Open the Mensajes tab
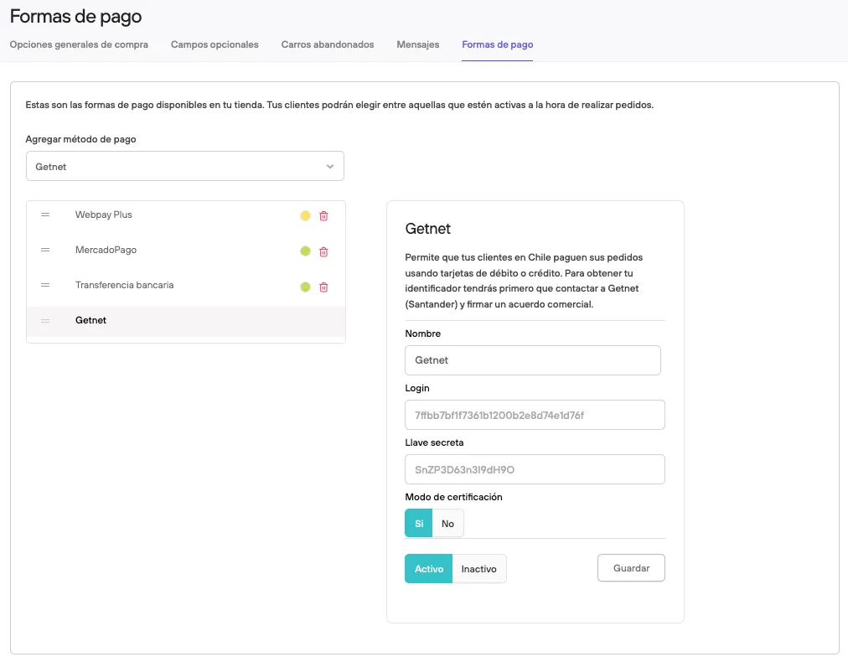 pos(417,44)
